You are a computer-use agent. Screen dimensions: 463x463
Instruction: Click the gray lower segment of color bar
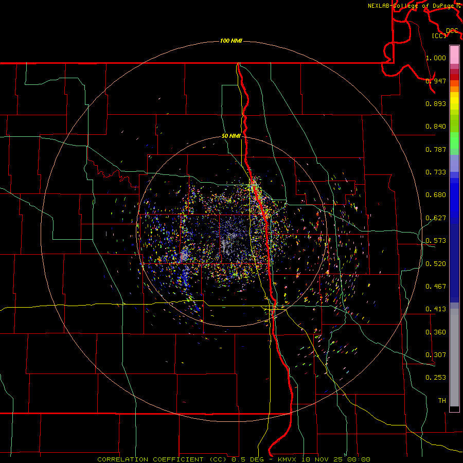(x=454, y=358)
